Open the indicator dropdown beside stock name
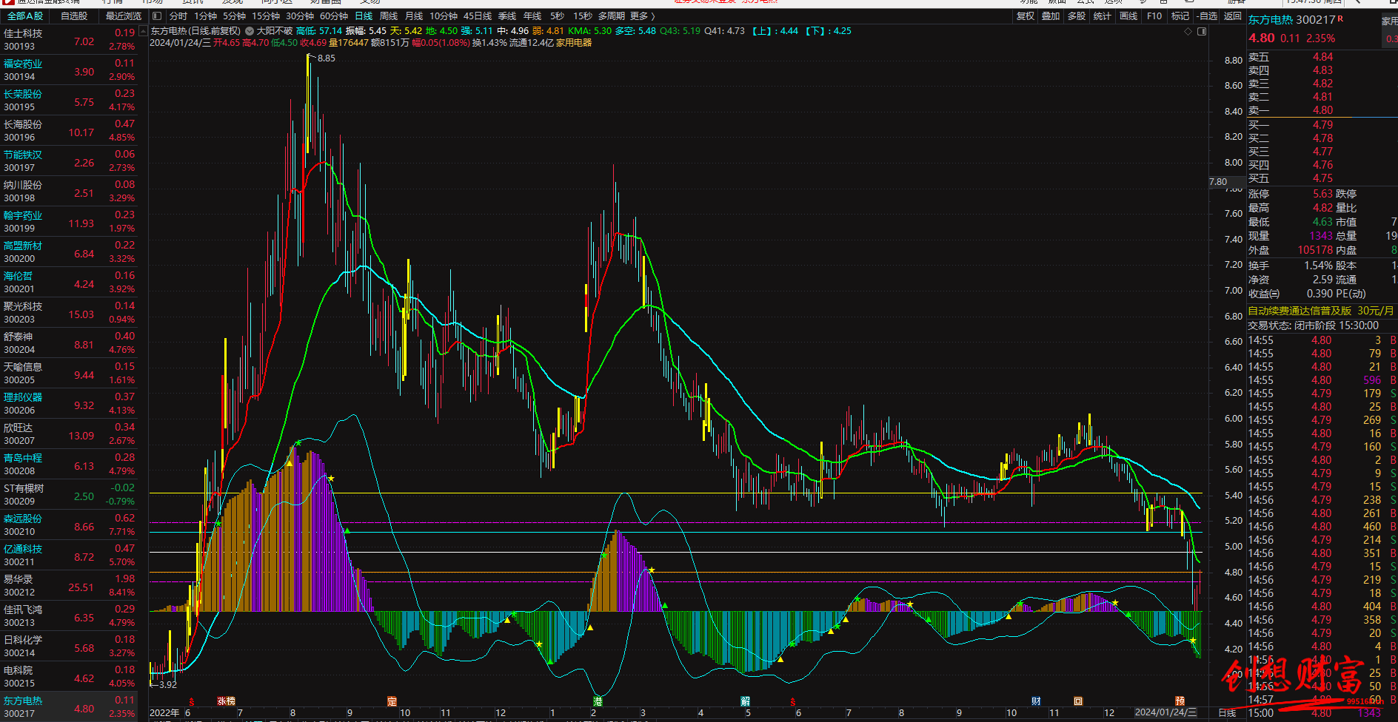Viewport: 1398px width, 722px height. (250, 31)
